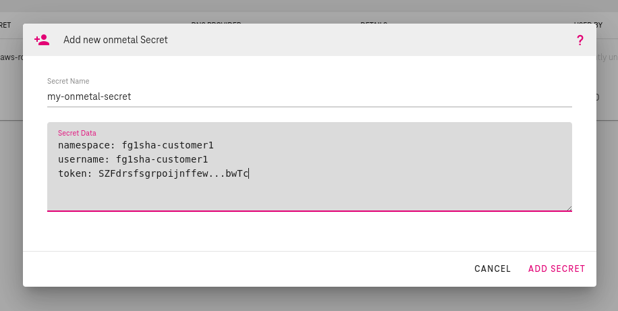Image resolution: width=618 pixels, height=311 pixels.
Task: Click the 'my-onmetal-secret' name text
Action: click(89, 96)
